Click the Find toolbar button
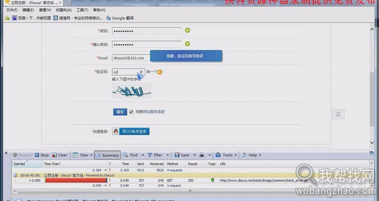 130,155
